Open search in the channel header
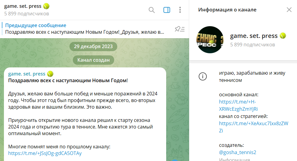The image size is (297, 161). 152,10
